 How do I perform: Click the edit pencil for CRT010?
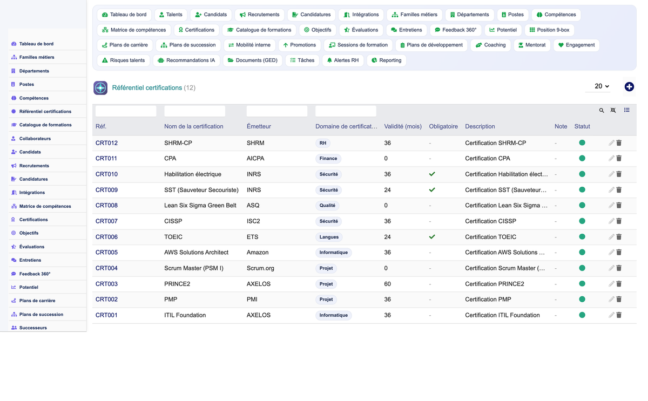coord(611,174)
